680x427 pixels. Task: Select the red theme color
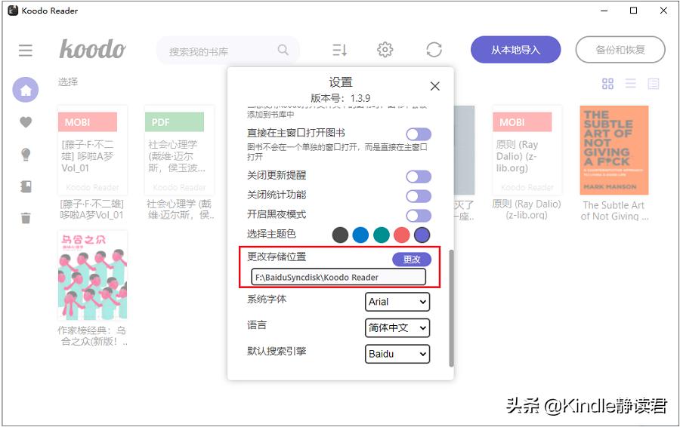click(x=402, y=235)
